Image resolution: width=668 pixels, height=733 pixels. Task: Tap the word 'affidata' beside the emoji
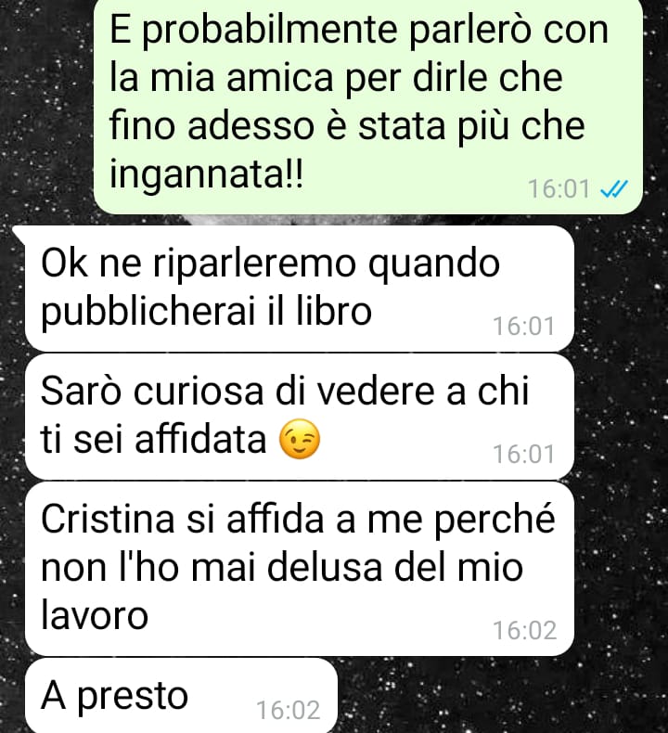pyautogui.click(x=200, y=439)
